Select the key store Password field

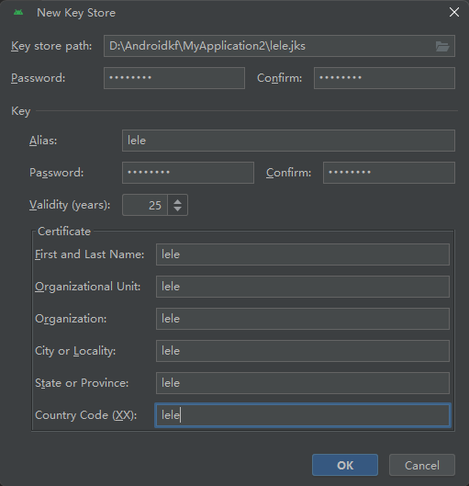coord(174,78)
